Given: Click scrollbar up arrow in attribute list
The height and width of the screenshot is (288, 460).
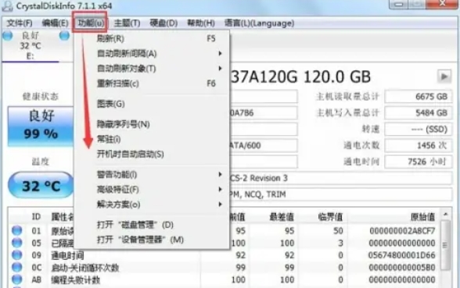Looking at the screenshot, I should (x=445, y=215).
